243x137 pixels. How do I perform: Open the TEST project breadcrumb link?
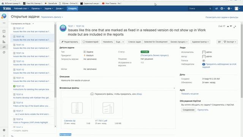tap(70, 26)
